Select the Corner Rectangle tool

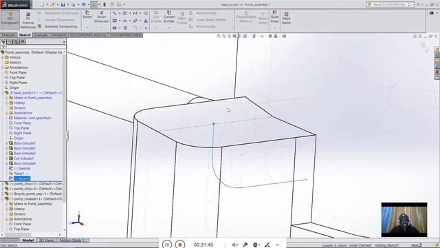point(115,21)
